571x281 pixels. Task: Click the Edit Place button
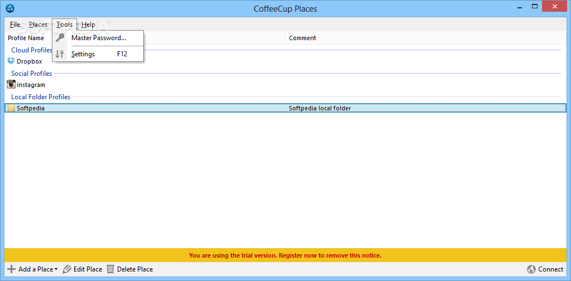[83, 269]
